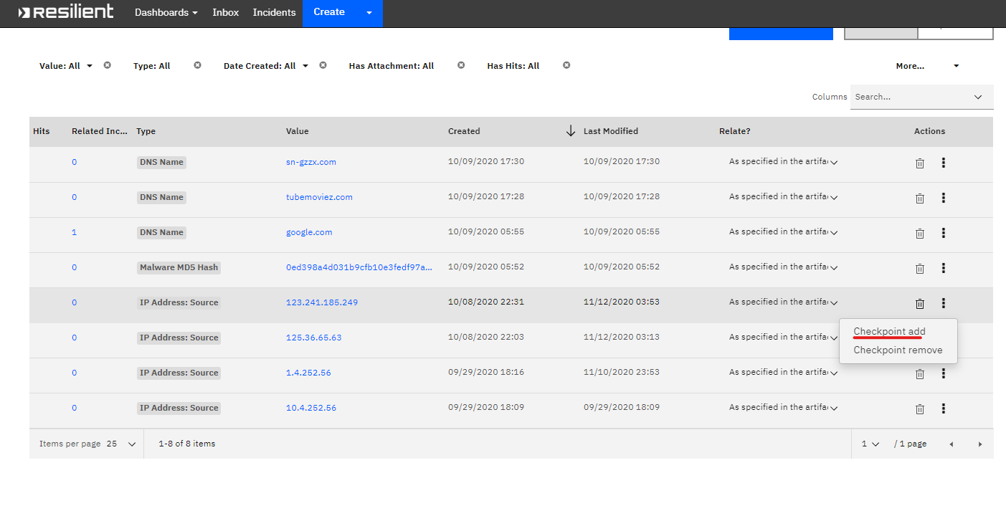Image resolution: width=1006 pixels, height=521 pixels.
Task: Choose Checkpoint add from the menu
Action: 890,331
